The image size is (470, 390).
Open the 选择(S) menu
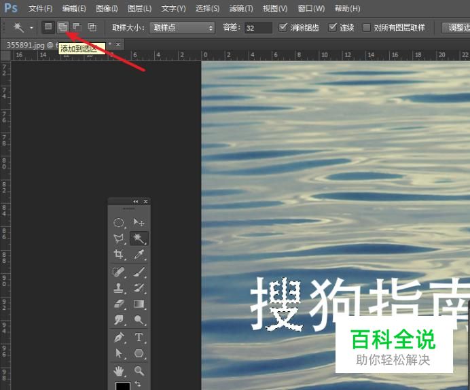point(207,8)
